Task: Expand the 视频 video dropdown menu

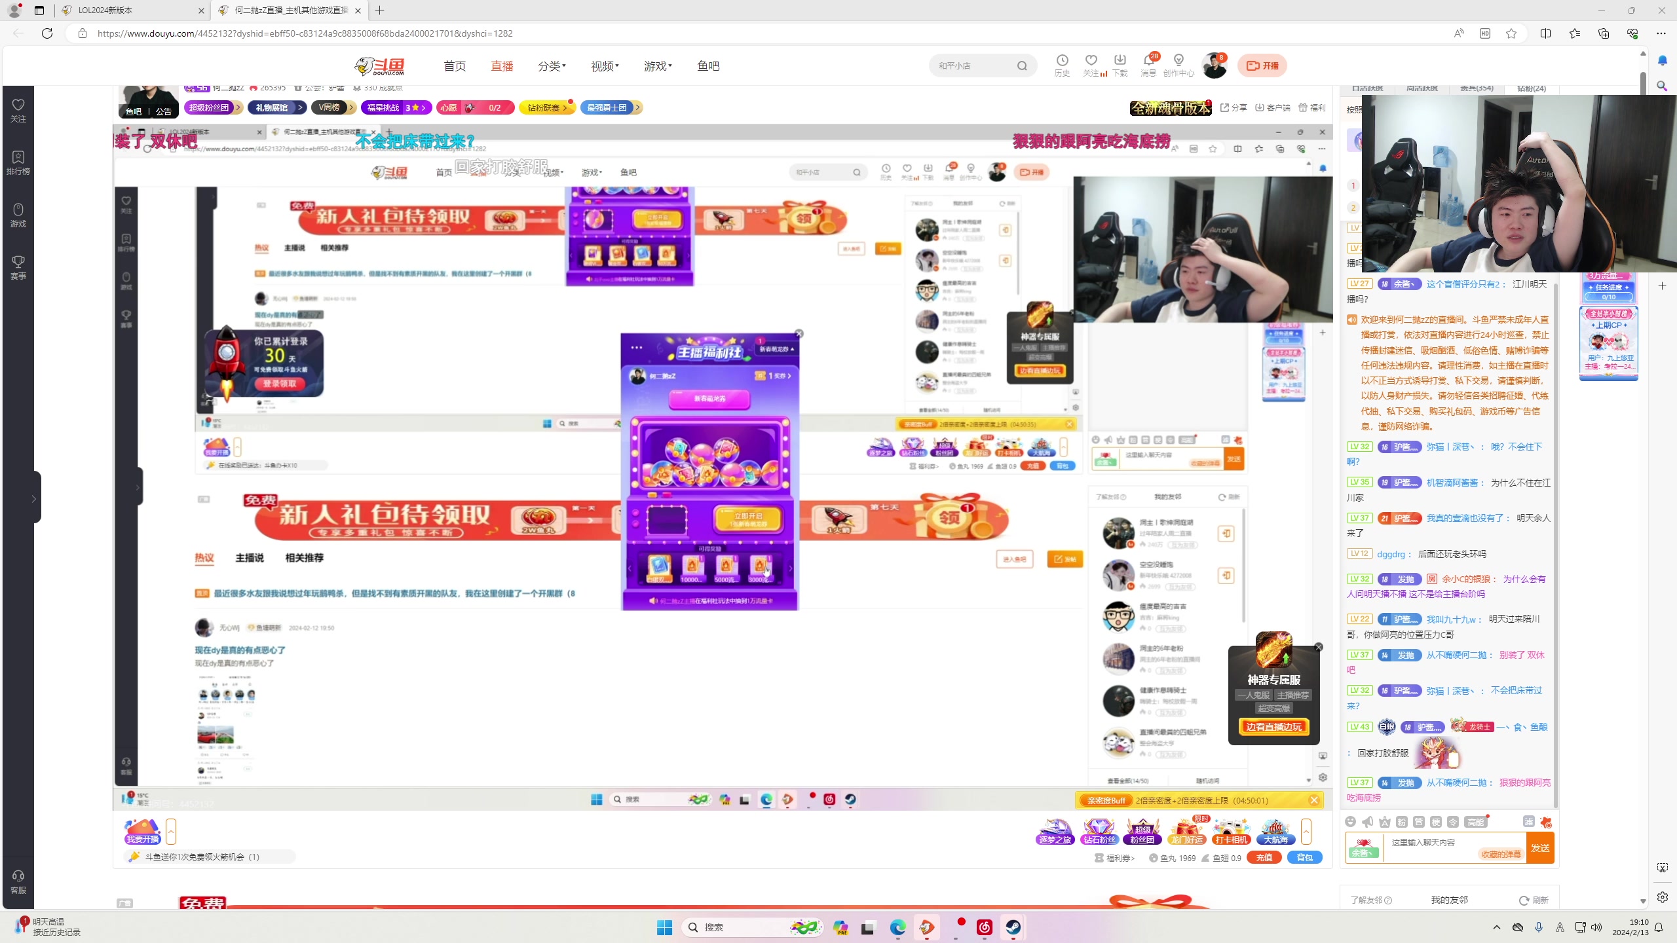Action: (x=605, y=66)
